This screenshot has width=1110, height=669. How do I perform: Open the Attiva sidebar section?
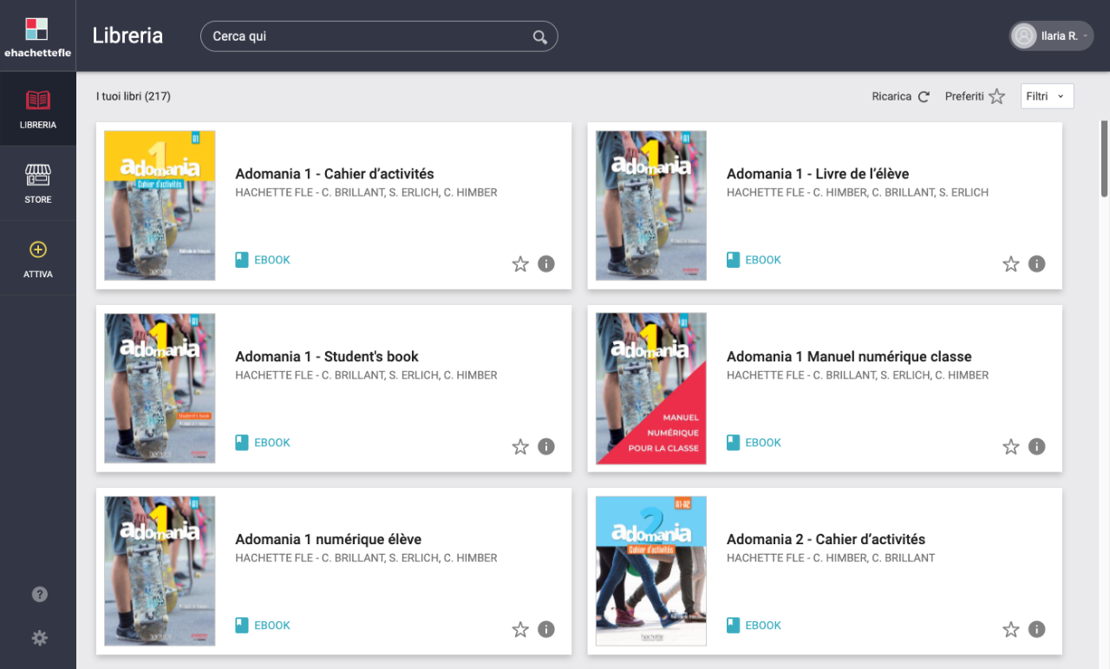(x=38, y=258)
